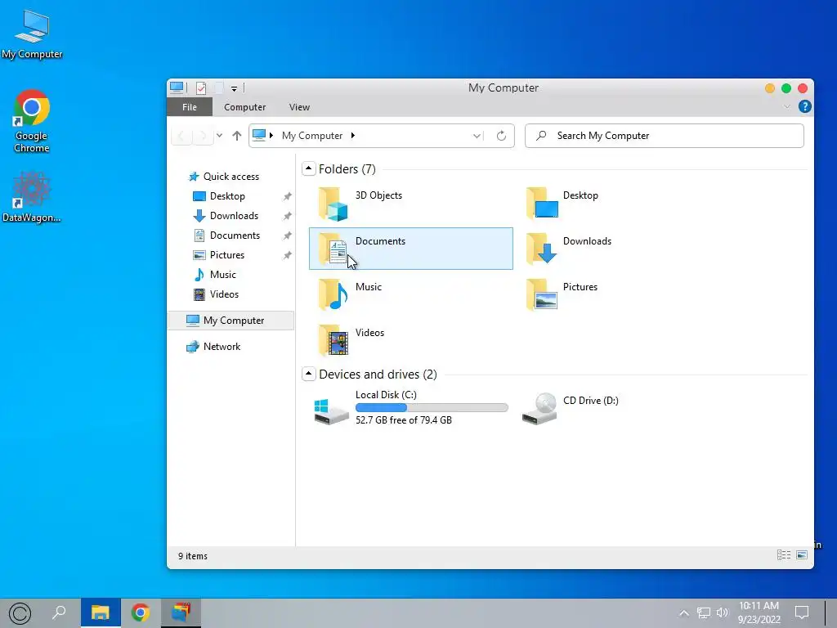Go to Pictures in Quick access
Screen dimensions: 837x628
219,255
